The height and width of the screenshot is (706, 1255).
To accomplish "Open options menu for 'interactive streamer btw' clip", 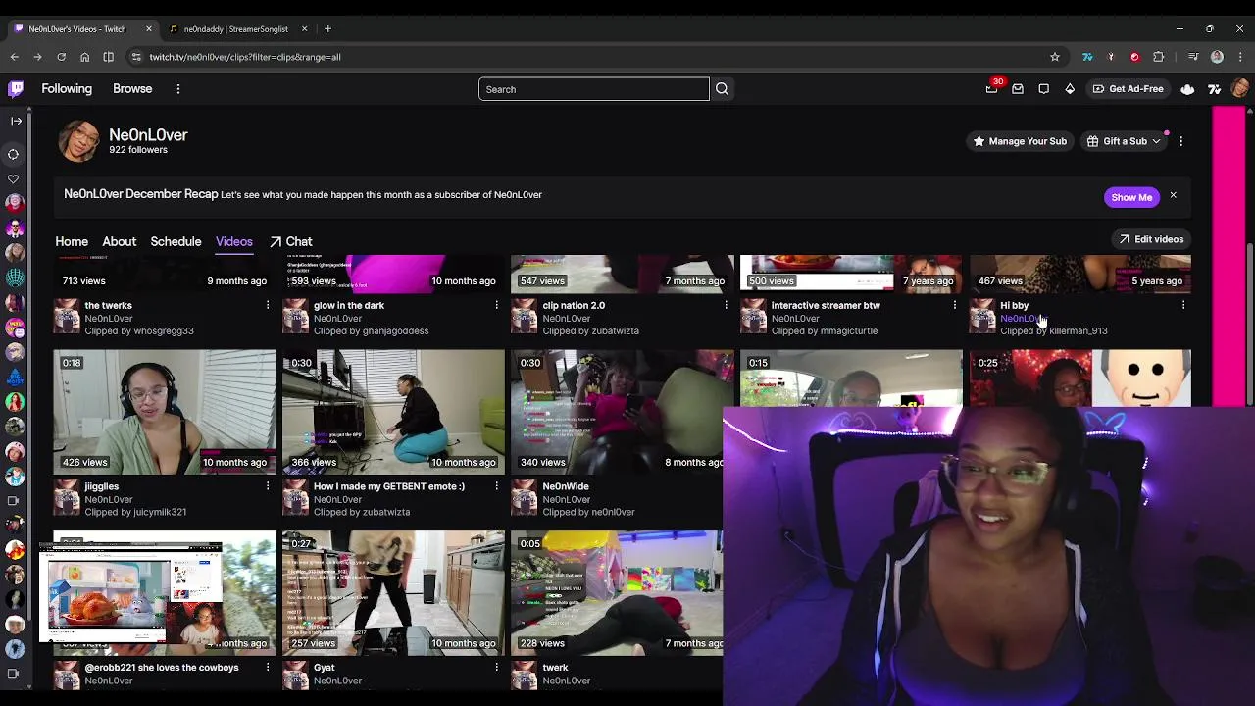I will point(954,305).
